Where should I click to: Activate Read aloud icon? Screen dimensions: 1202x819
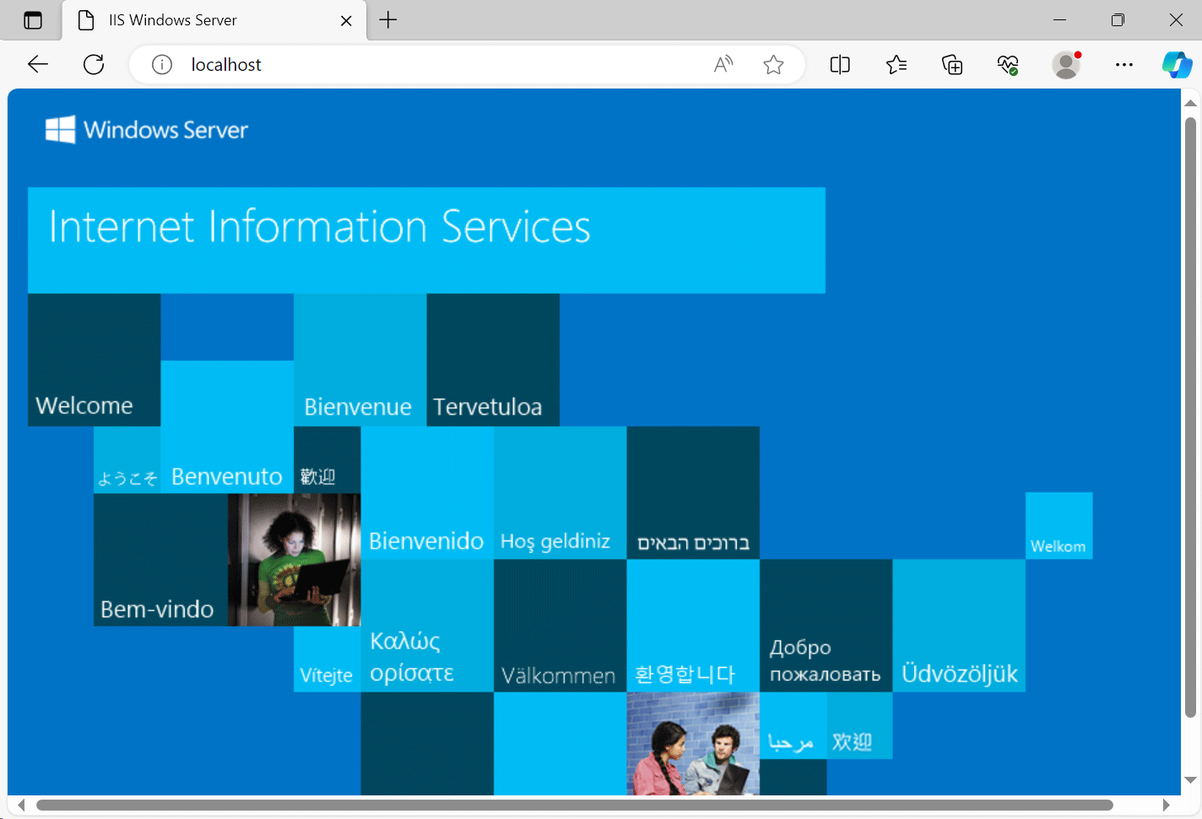coord(723,64)
